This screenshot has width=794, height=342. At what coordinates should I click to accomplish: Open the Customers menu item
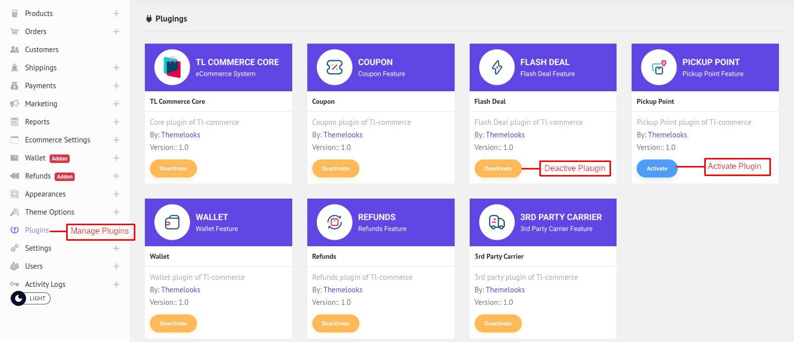click(42, 50)
